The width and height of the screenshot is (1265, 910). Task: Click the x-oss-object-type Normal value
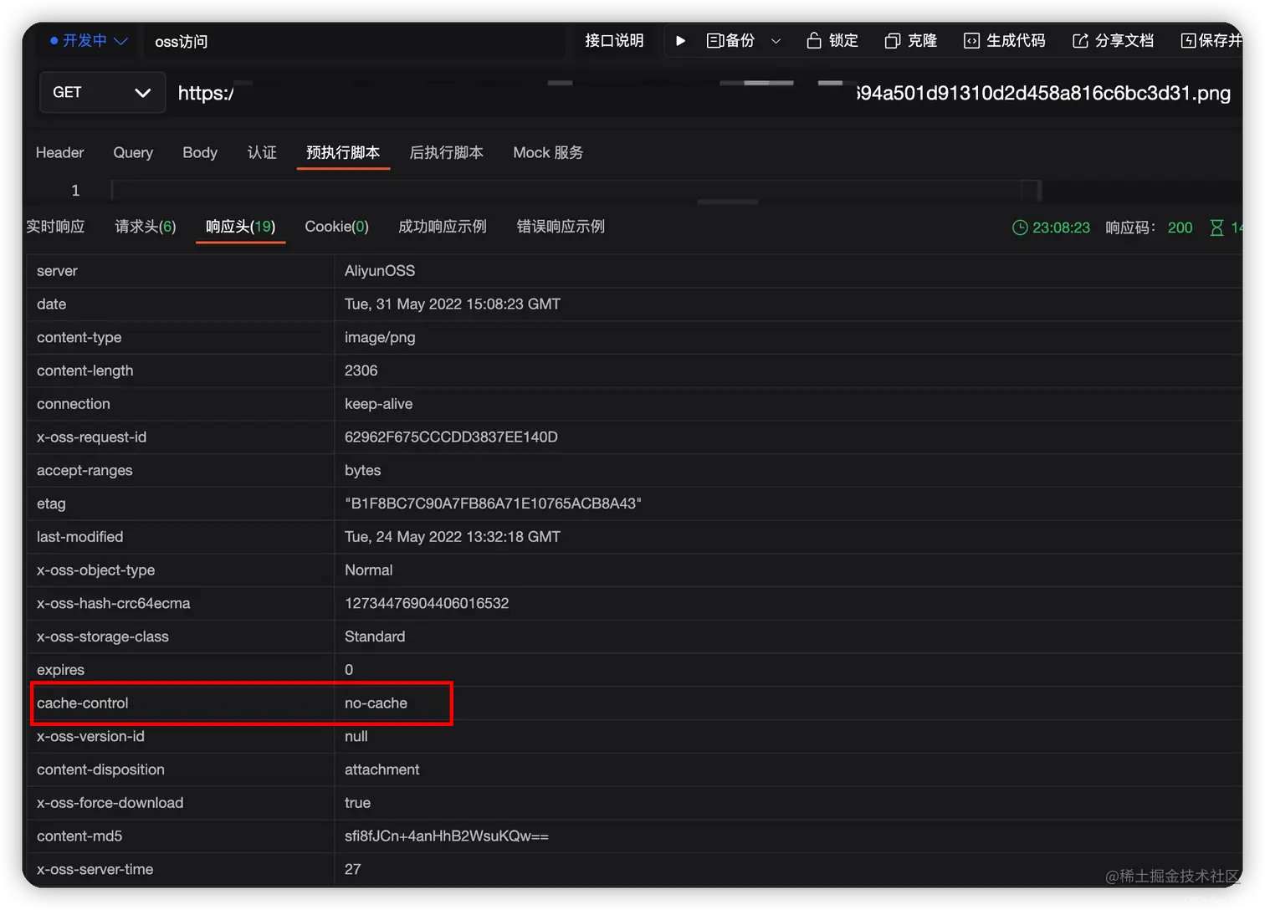click(368, 570)
